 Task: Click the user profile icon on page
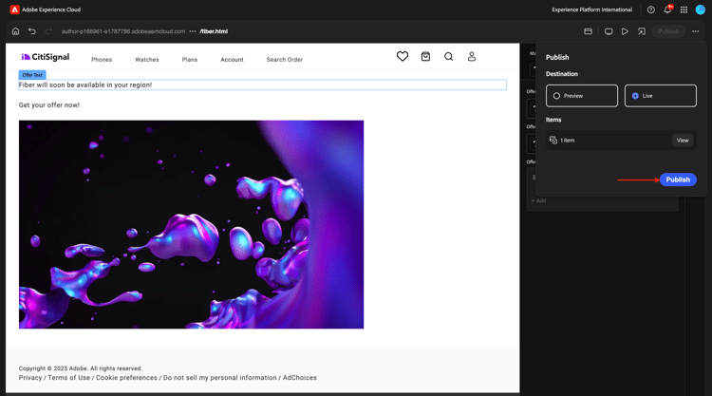[x=472, y=57]
